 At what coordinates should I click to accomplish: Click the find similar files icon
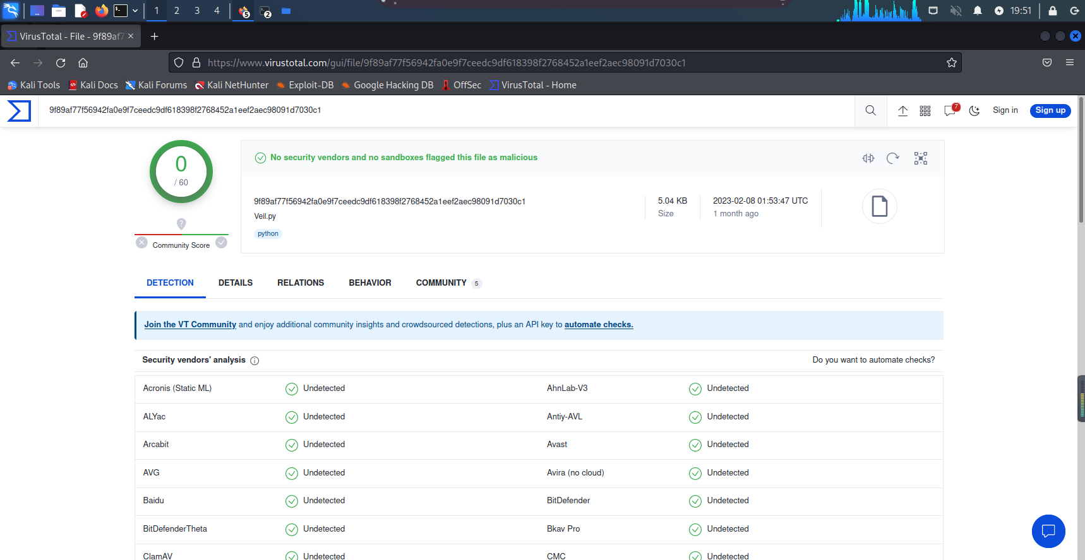click(x=868, y=158)
